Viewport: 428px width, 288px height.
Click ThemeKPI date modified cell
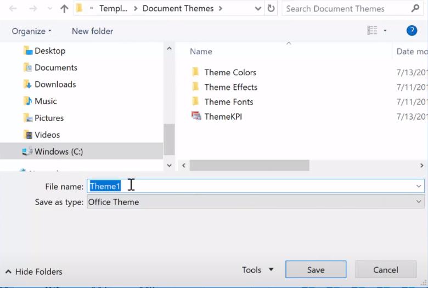click(412, 116)
